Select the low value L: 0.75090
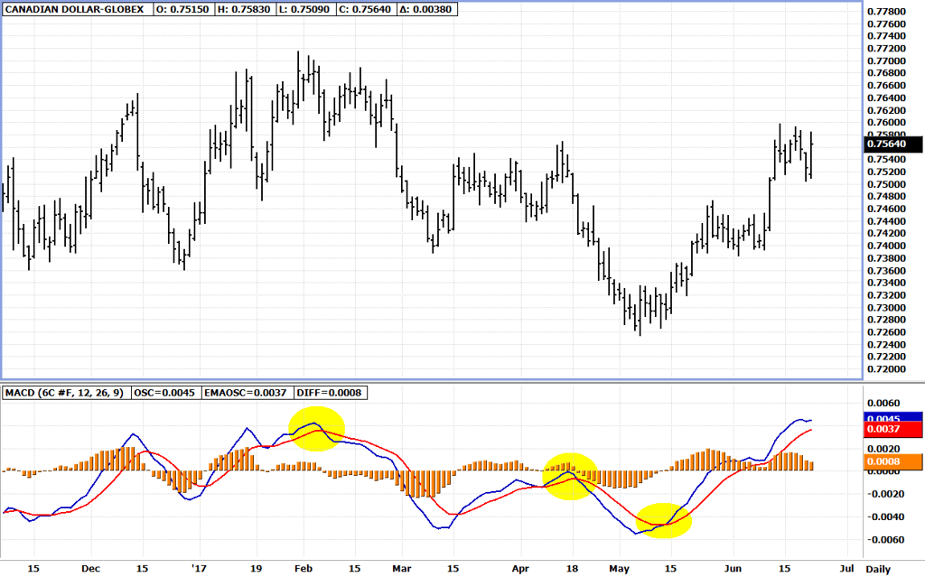This screenshot has width=925, height=577. coord(305,9)
